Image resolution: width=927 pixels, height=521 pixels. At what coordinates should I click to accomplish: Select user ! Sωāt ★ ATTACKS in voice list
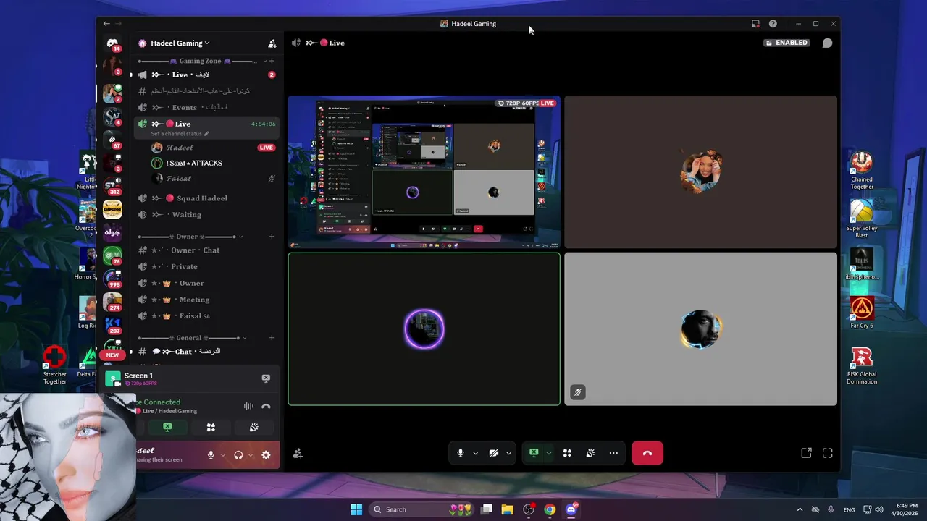click(x=194, y=163)
